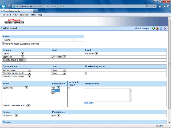This screenshot has height=128, width=171.
Task: Click the zoom level magnifier icon in status bar
Action: [x=157, y=126]
